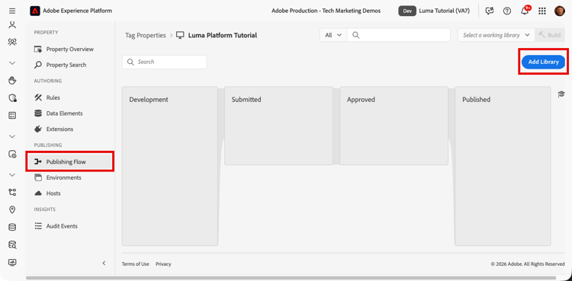The height and width of the screenshot is (281, 572).
Task: Click the Development column header
Action: [149, 100]
